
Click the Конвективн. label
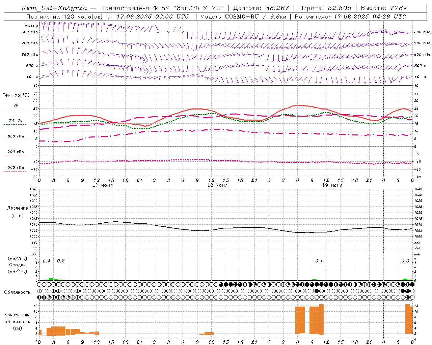coord(17,315)
